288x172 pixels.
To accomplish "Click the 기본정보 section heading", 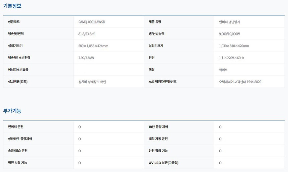I will point(12,6).
